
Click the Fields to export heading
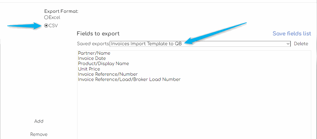98,34
